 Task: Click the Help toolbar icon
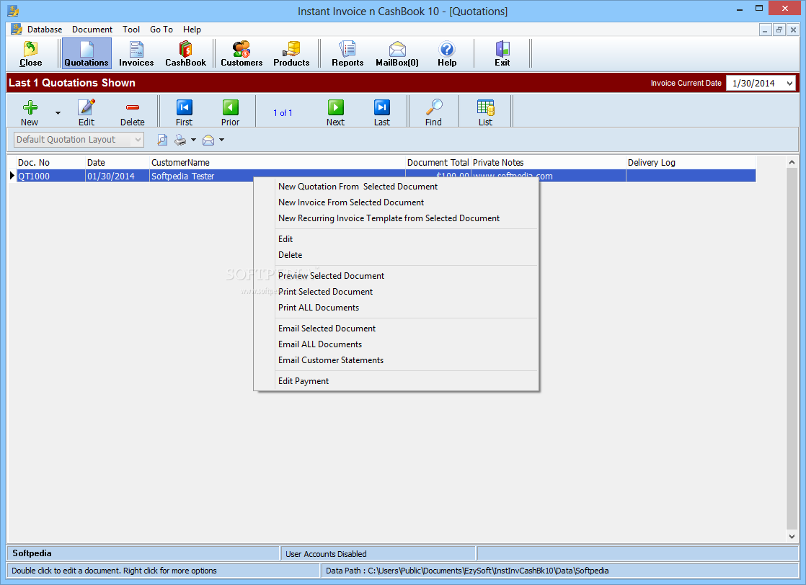point(447,53)
